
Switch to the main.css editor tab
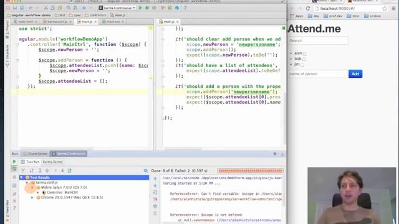click(x=113, y=22)
